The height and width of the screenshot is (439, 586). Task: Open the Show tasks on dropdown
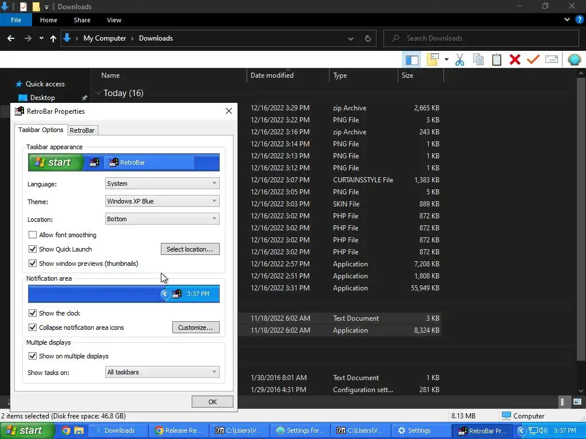coord(162,372)
